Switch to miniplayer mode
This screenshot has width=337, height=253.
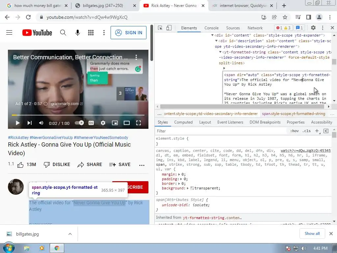115,123
